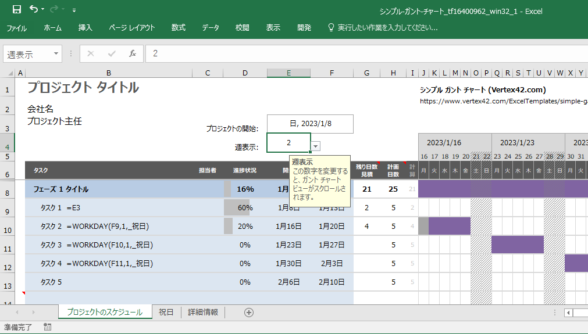Select the タスク 5 cell

(x=109, y=282)
